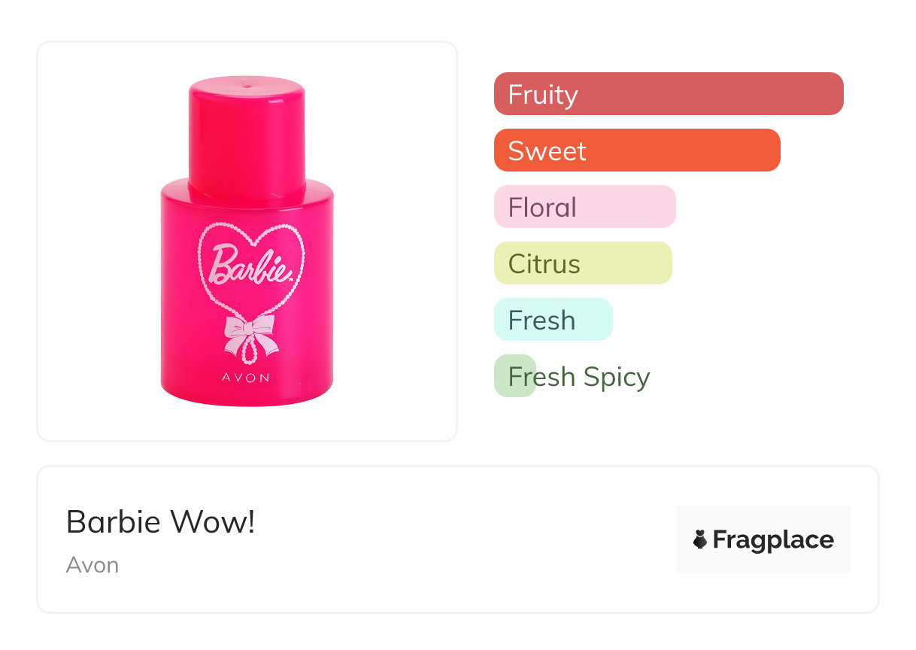Open the Avon brand link below title
Screen dimensions: 916x650
(93, 565)
